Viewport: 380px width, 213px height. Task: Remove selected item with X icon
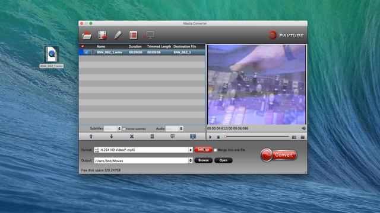click(132, 137)
